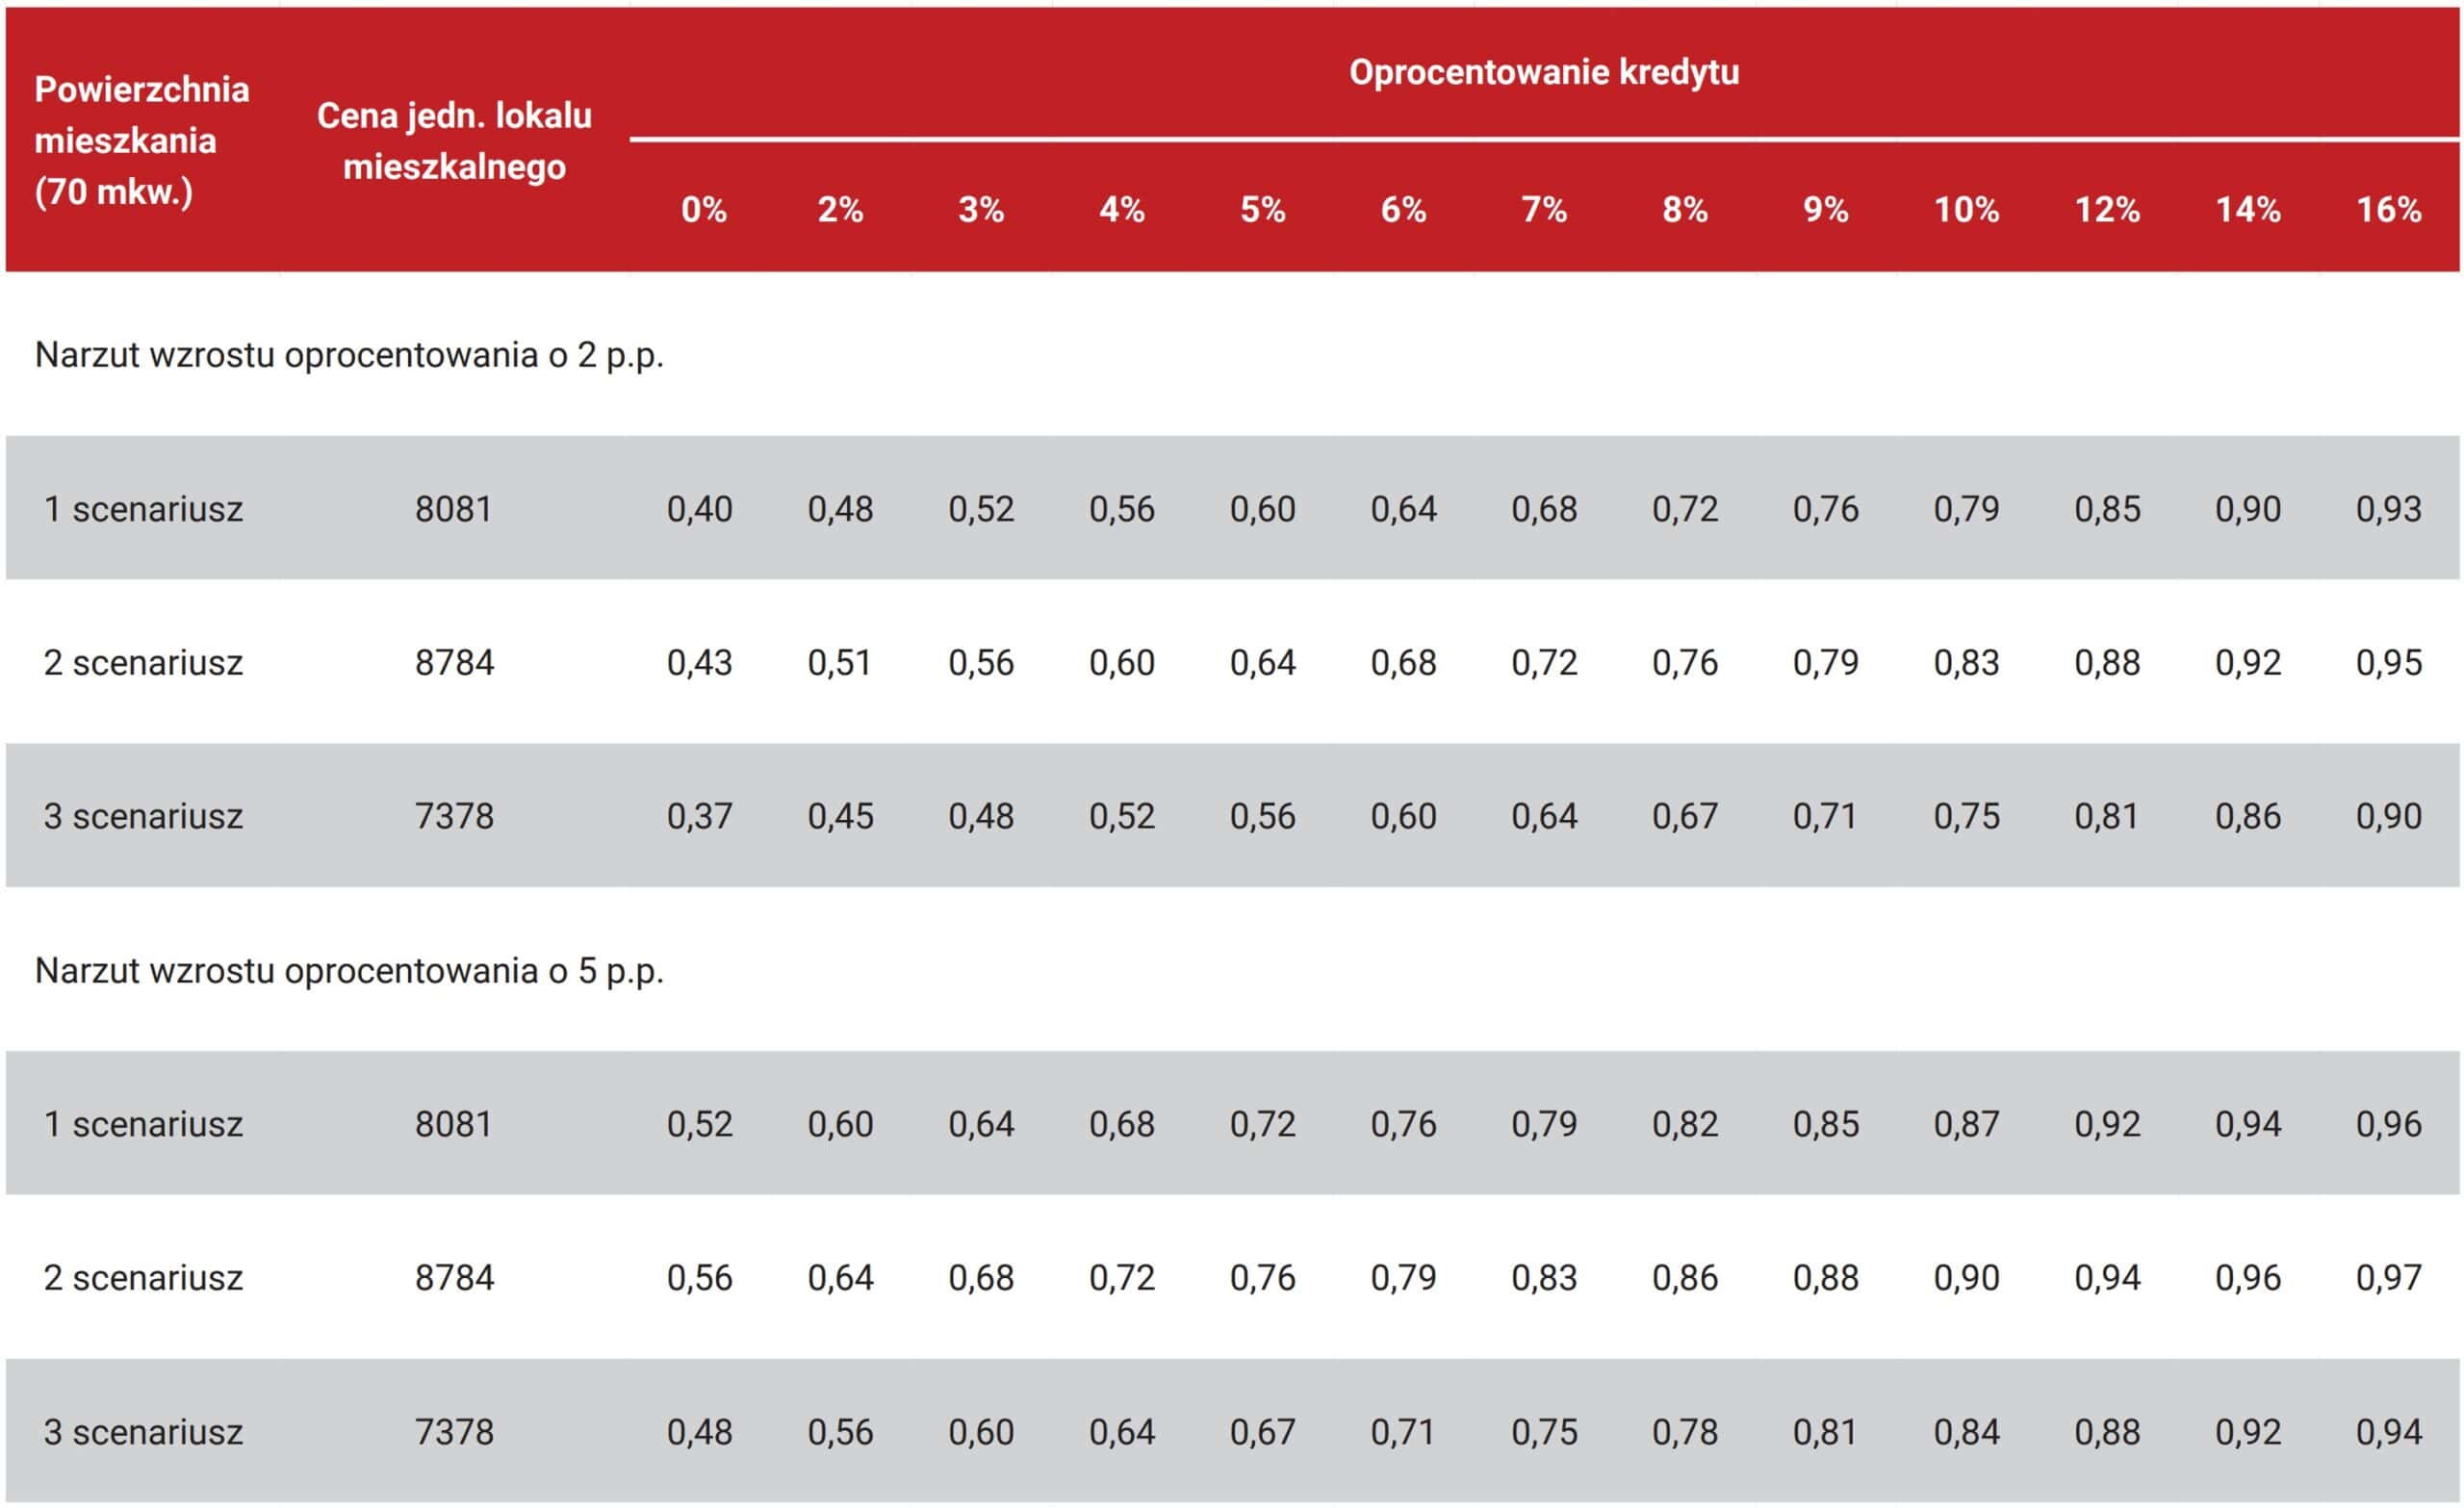2464x1508 pixels.
Task: Click the 0,93 value in the 16% column
Action: [x=2388, y=509]
